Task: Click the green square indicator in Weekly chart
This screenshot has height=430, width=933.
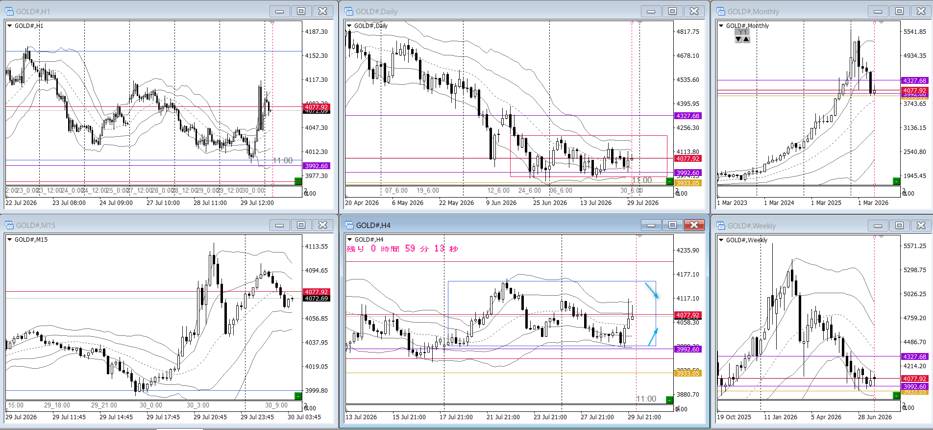Action: point(896,395)
